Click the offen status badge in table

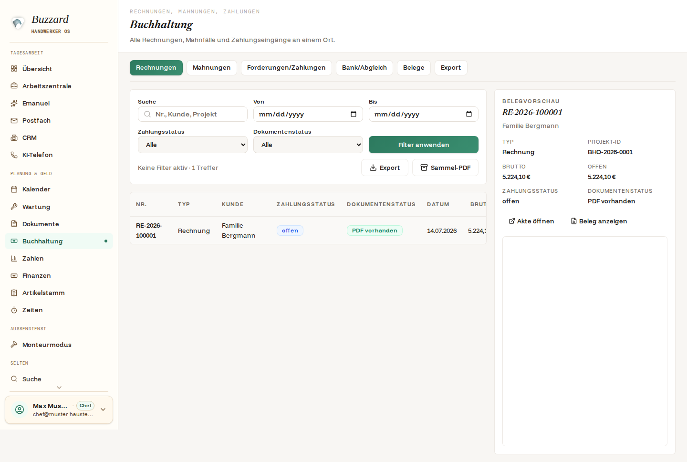290,231
